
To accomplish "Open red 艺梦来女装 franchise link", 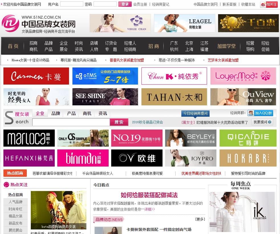I will (x=223, y=60).
